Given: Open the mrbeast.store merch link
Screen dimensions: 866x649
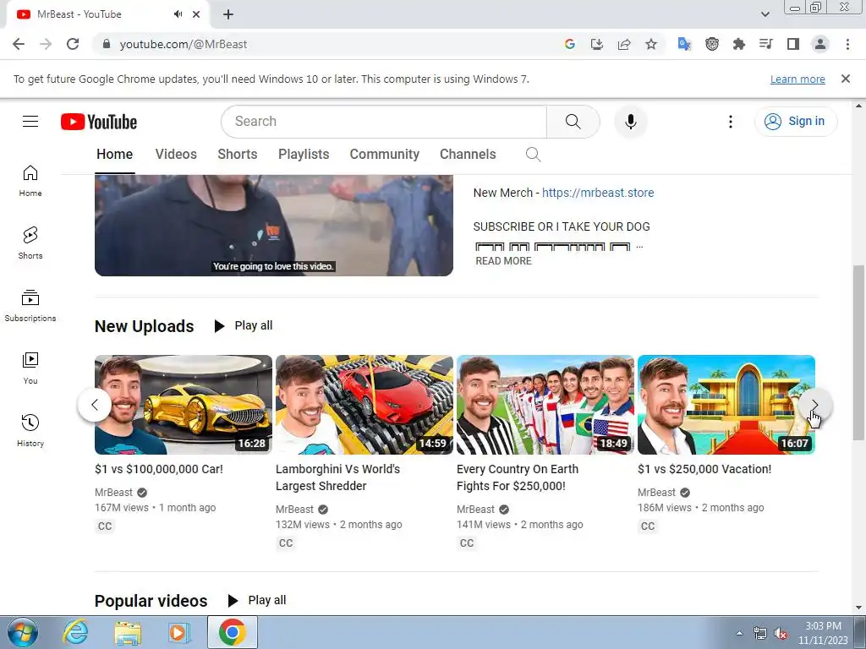Looking at the screenshot, I should pos(598,193).
